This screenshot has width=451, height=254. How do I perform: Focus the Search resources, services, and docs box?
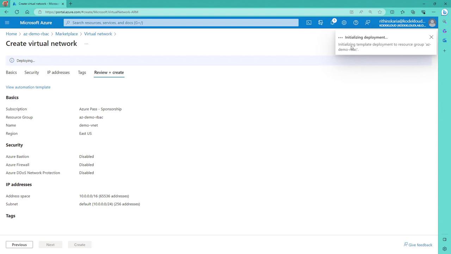(181, 23)
